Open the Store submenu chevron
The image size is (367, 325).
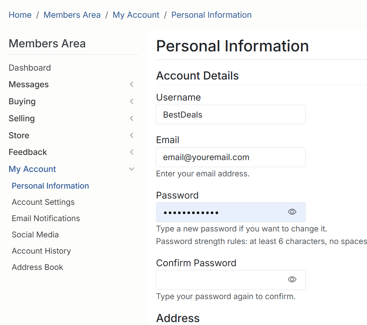131,135
